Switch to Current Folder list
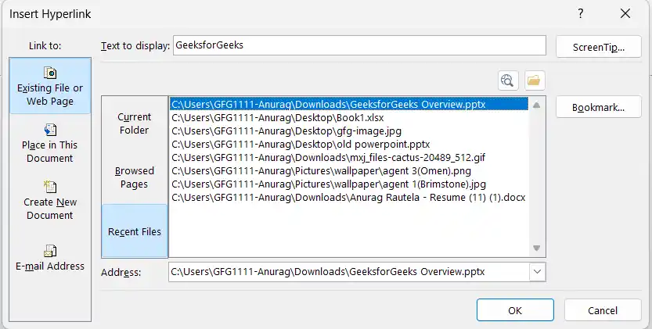Image resolution: width=652 pixels, height=329 pixels. pyautogui.click(x=135, y=123)
